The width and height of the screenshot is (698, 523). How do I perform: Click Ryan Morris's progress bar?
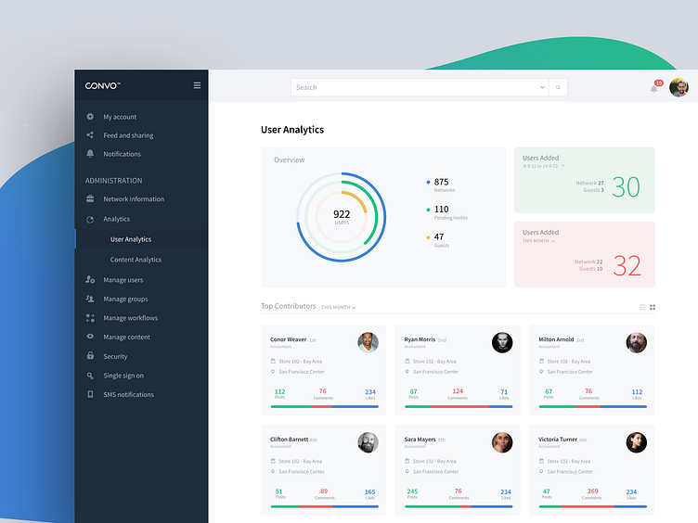click(x=459, y=406)
